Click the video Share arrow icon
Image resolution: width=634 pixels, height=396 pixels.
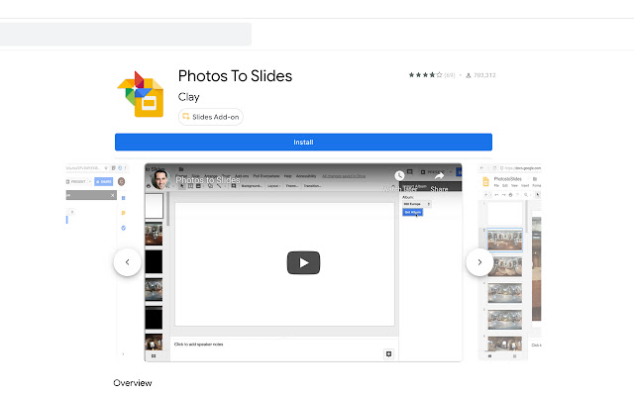pyautogui.click(x=439, y=176)
